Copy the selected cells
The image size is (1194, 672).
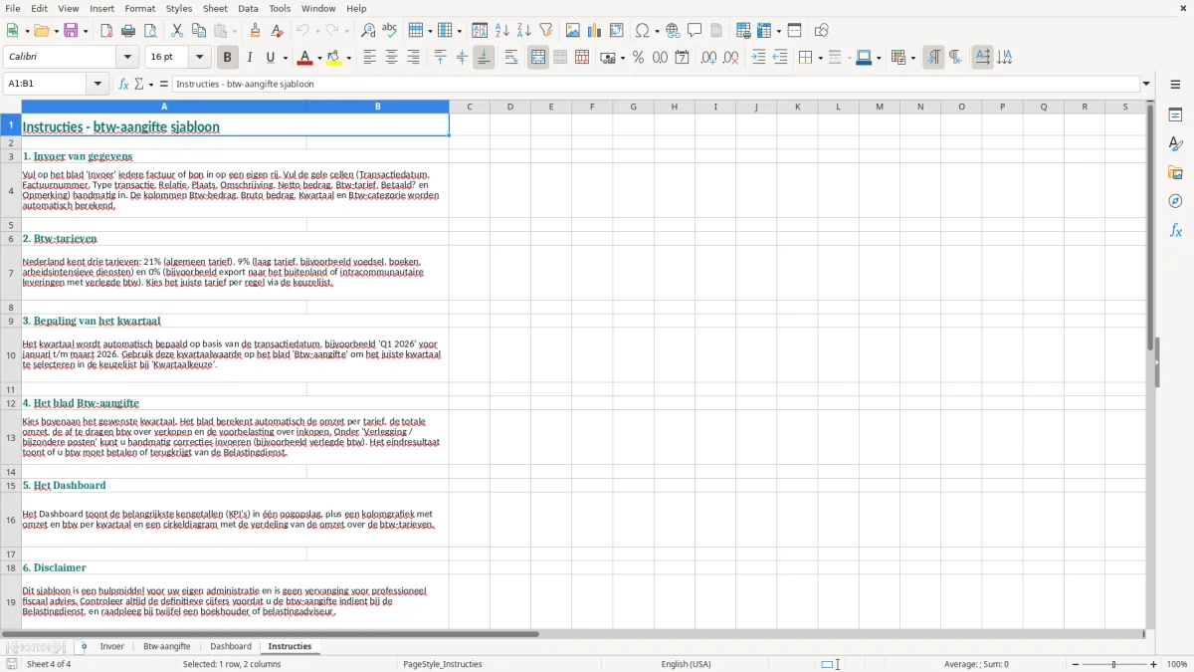tap(198, 31)
